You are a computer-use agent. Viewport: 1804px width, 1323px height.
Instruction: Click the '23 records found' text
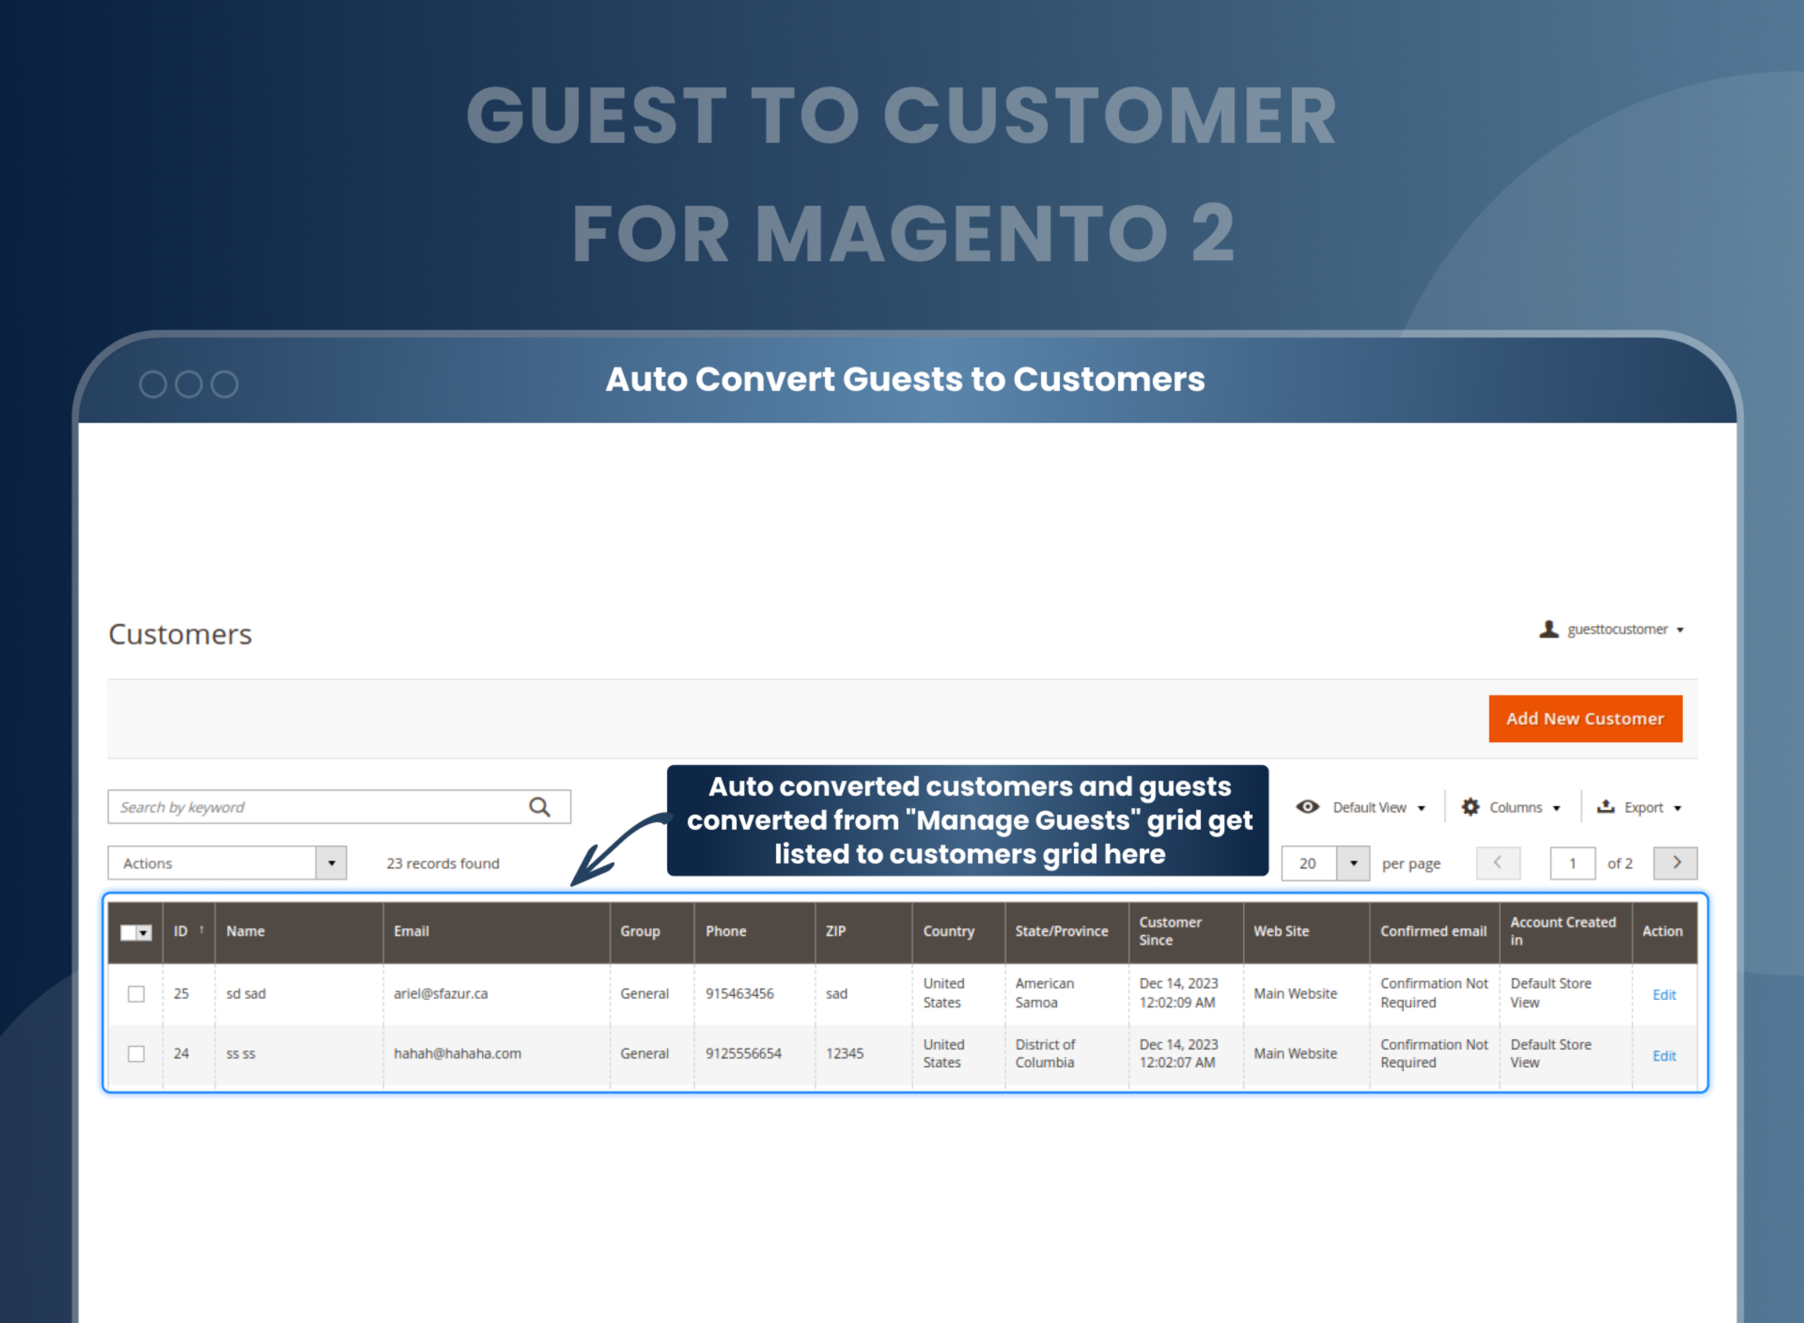[443, 864]
